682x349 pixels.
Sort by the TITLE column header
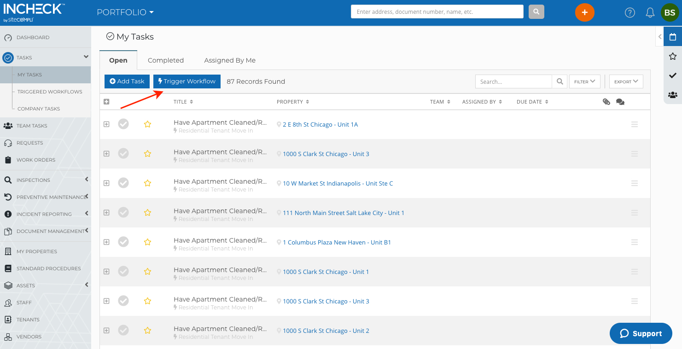pos(183,102)
